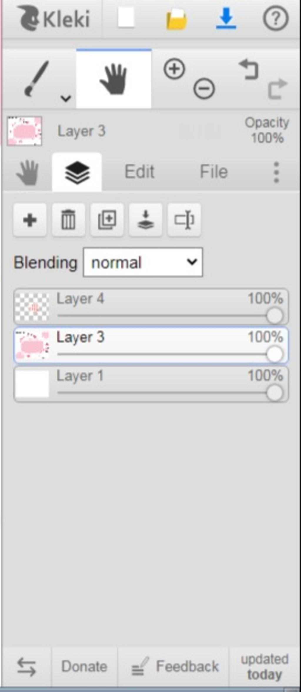Click the zoom in magnifier icon

[174, 69]
